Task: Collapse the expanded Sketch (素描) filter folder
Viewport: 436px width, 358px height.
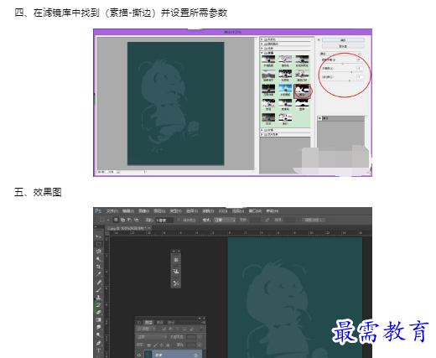Action: pyautogui.click(x=262, y=53)
